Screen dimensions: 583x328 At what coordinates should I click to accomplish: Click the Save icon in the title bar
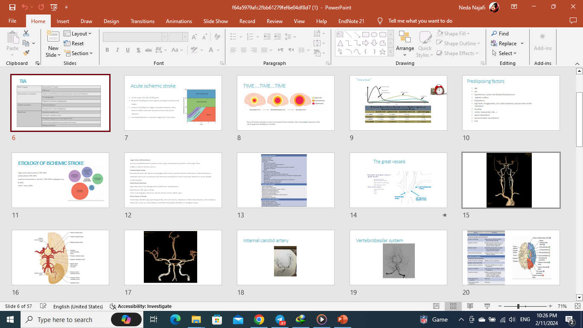click(12, 7)
